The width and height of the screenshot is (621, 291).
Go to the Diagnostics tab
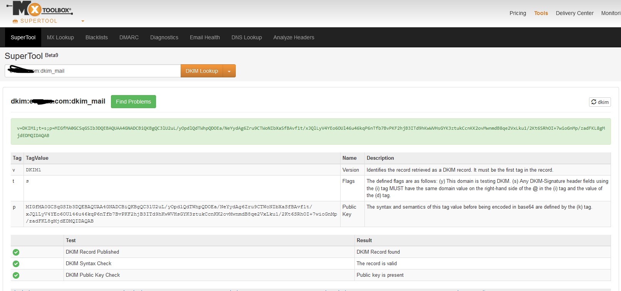point(164,37)
